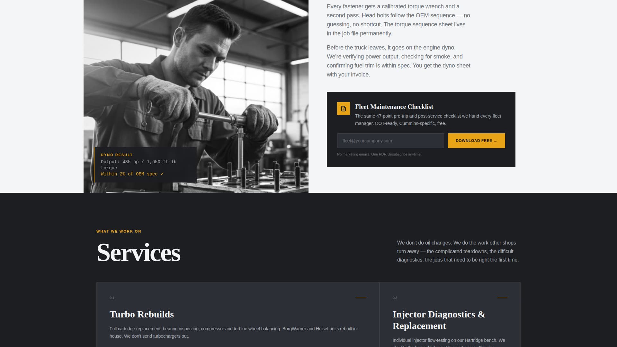Image resolution: width=617 pixels, height=347 pixels.
Task: Click the '01' number on Turbo Rebuilds card
Action: (112, 298)
